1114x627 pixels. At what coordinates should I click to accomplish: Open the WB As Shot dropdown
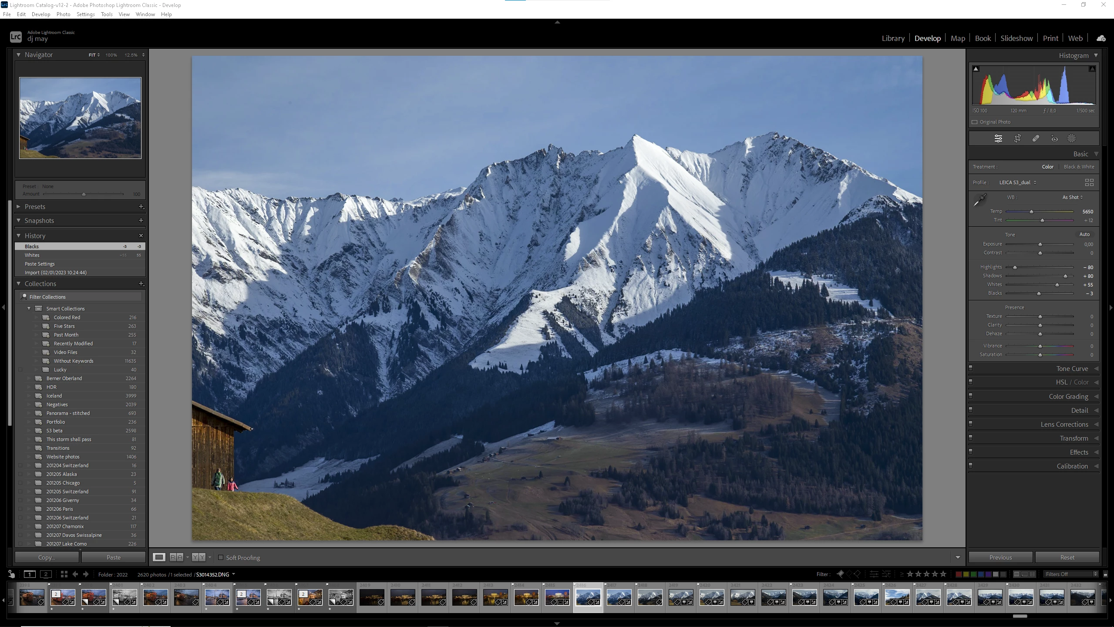[1072, 197]
